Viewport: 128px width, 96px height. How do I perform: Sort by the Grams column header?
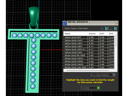point(93,34)
